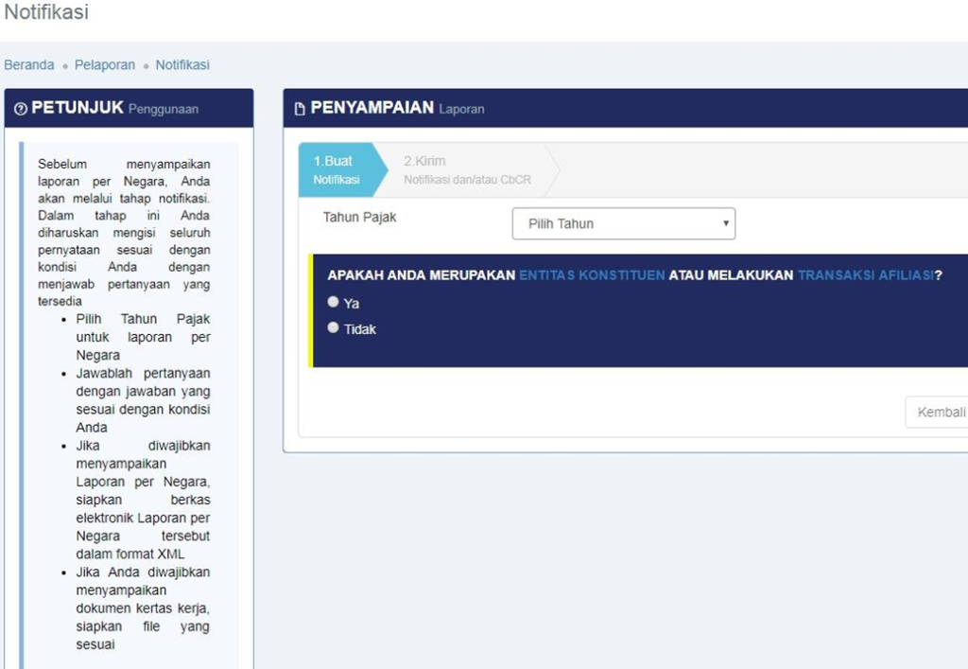The width and height of the screenshot is (968, 669).
Task: Choose the 'Tidak' radio option
Action: pyautogui.click(x=333, y=327)
